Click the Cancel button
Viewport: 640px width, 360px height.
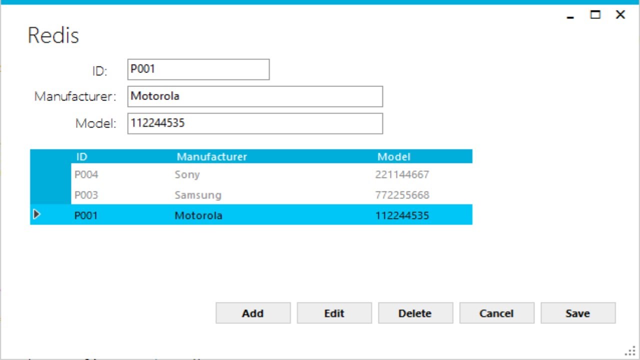click(x=496, y=313)
